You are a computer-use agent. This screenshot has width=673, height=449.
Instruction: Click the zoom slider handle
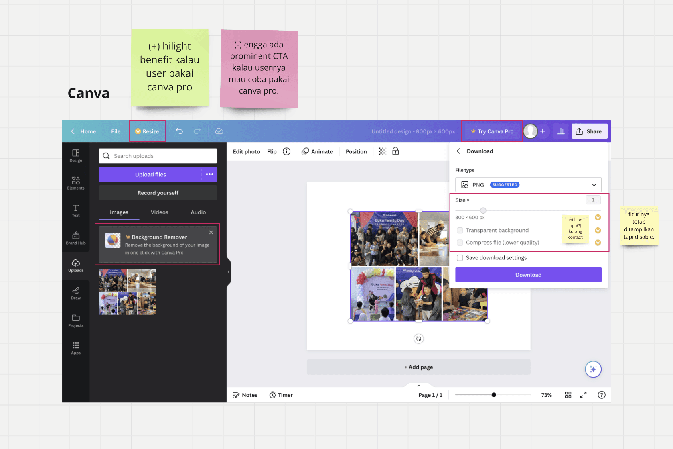pyautogui.click(x=494, y=395)
